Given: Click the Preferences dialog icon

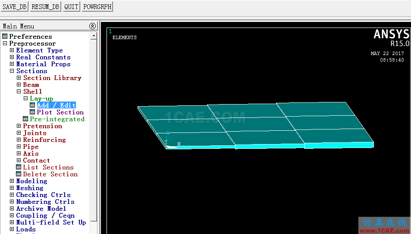Looking at the screenshot, I should (x=5, y=36).
